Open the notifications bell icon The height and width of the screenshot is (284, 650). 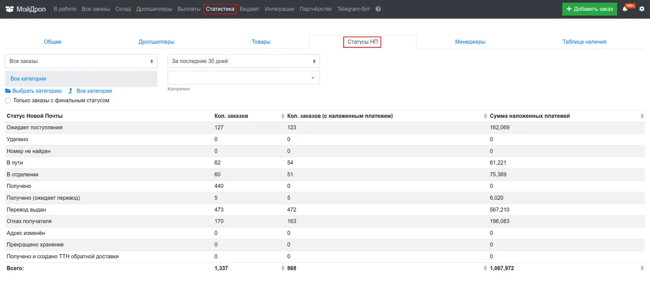pyautogui.click(x=625, y=9)
